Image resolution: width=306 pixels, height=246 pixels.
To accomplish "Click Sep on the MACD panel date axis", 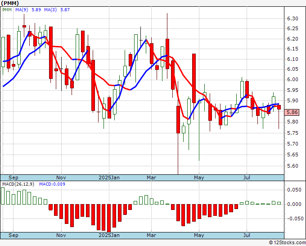I will click(13, 235).
